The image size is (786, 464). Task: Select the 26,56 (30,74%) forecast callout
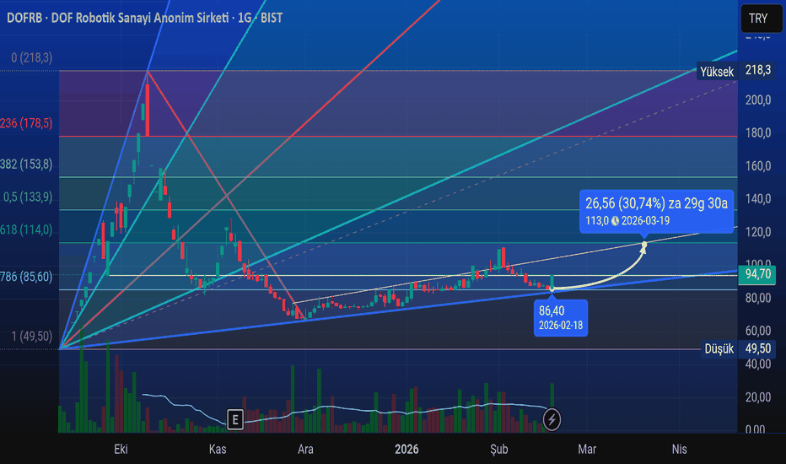pos(657,211)
